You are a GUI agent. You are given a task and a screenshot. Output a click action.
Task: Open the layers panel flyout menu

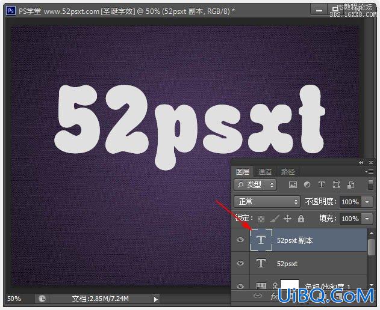[x=369, y=172]
